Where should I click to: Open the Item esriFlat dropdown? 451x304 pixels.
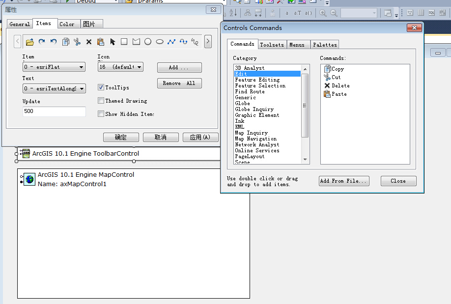pos(54,67)
